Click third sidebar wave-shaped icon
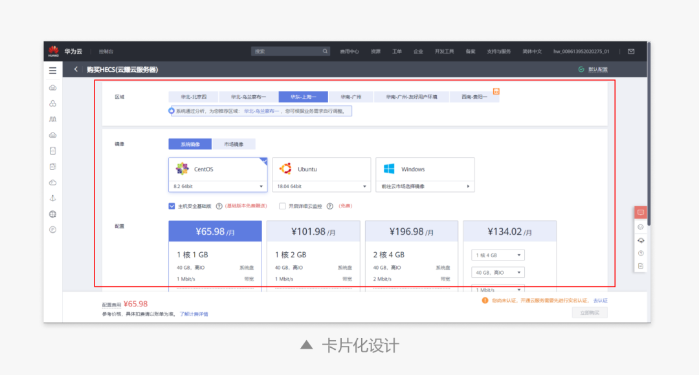699x375 pixels. (x=52, y=120)
